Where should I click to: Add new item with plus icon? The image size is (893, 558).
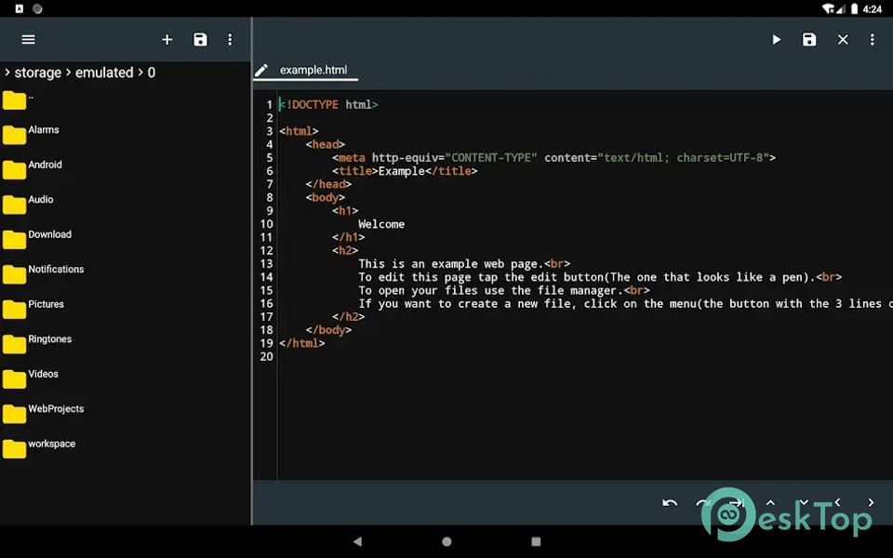167,39
